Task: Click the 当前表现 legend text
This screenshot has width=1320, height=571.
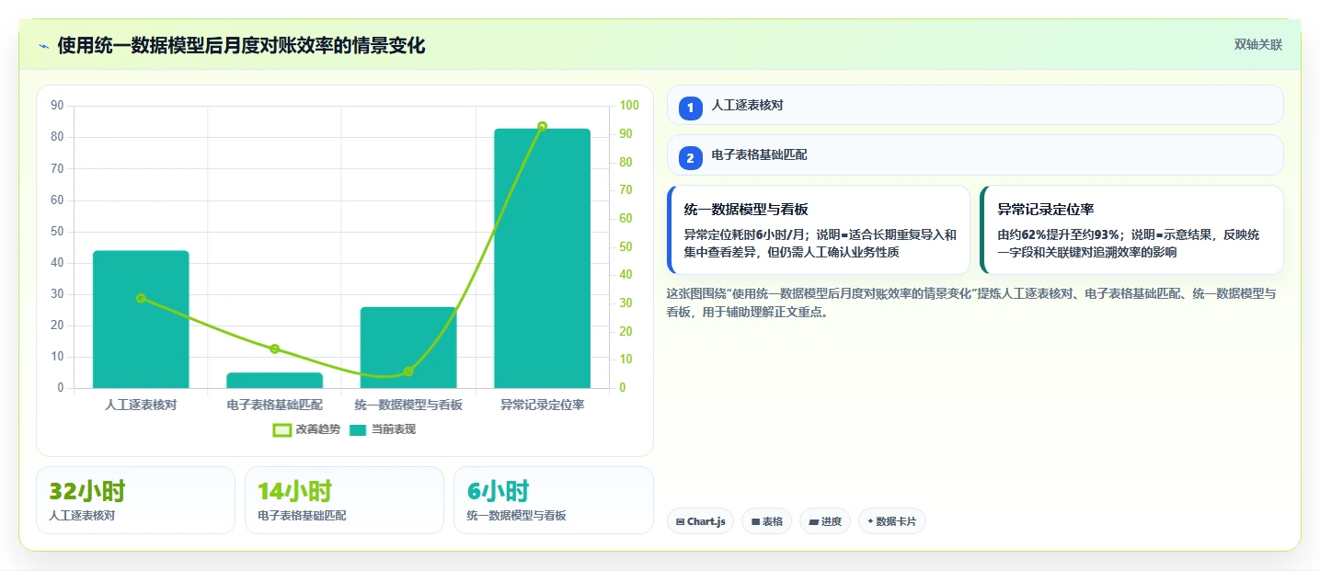Action: click(x=394, y=429)
